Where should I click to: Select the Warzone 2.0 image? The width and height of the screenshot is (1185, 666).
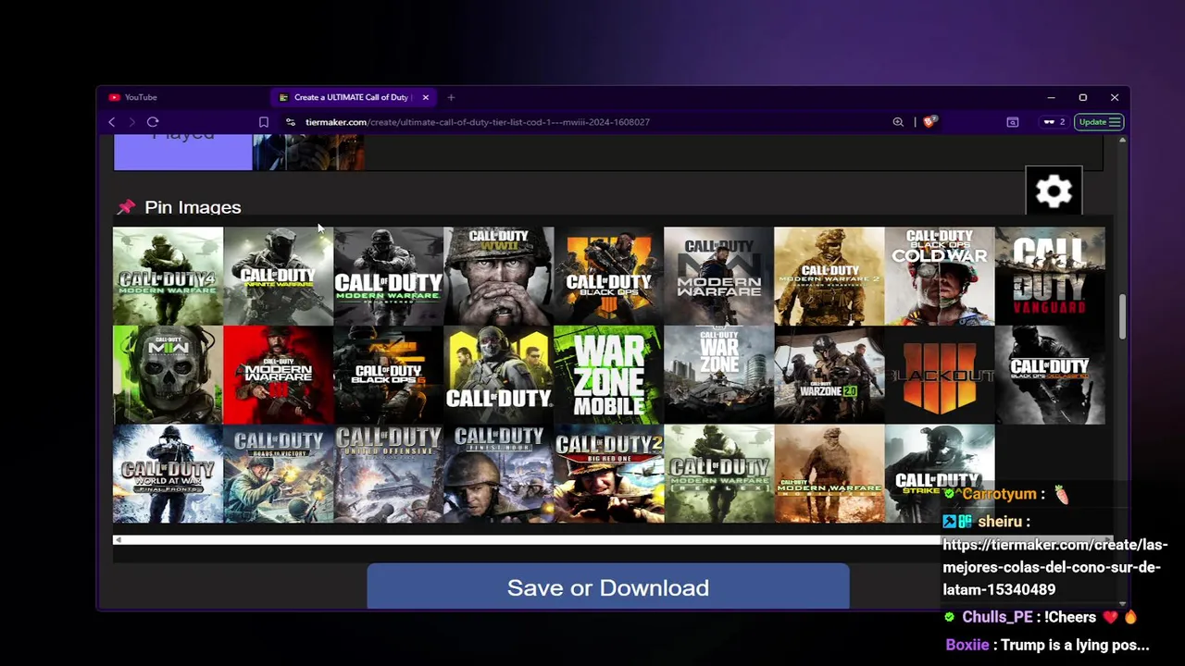click(x=829, y=375)
